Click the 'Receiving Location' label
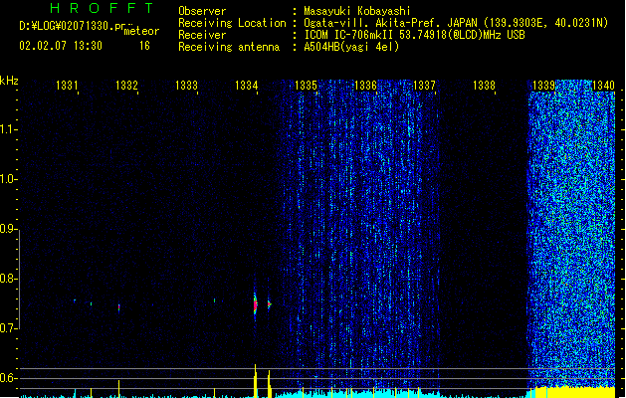Viewport: 626px width, 398px height. (x=232, y=23)
